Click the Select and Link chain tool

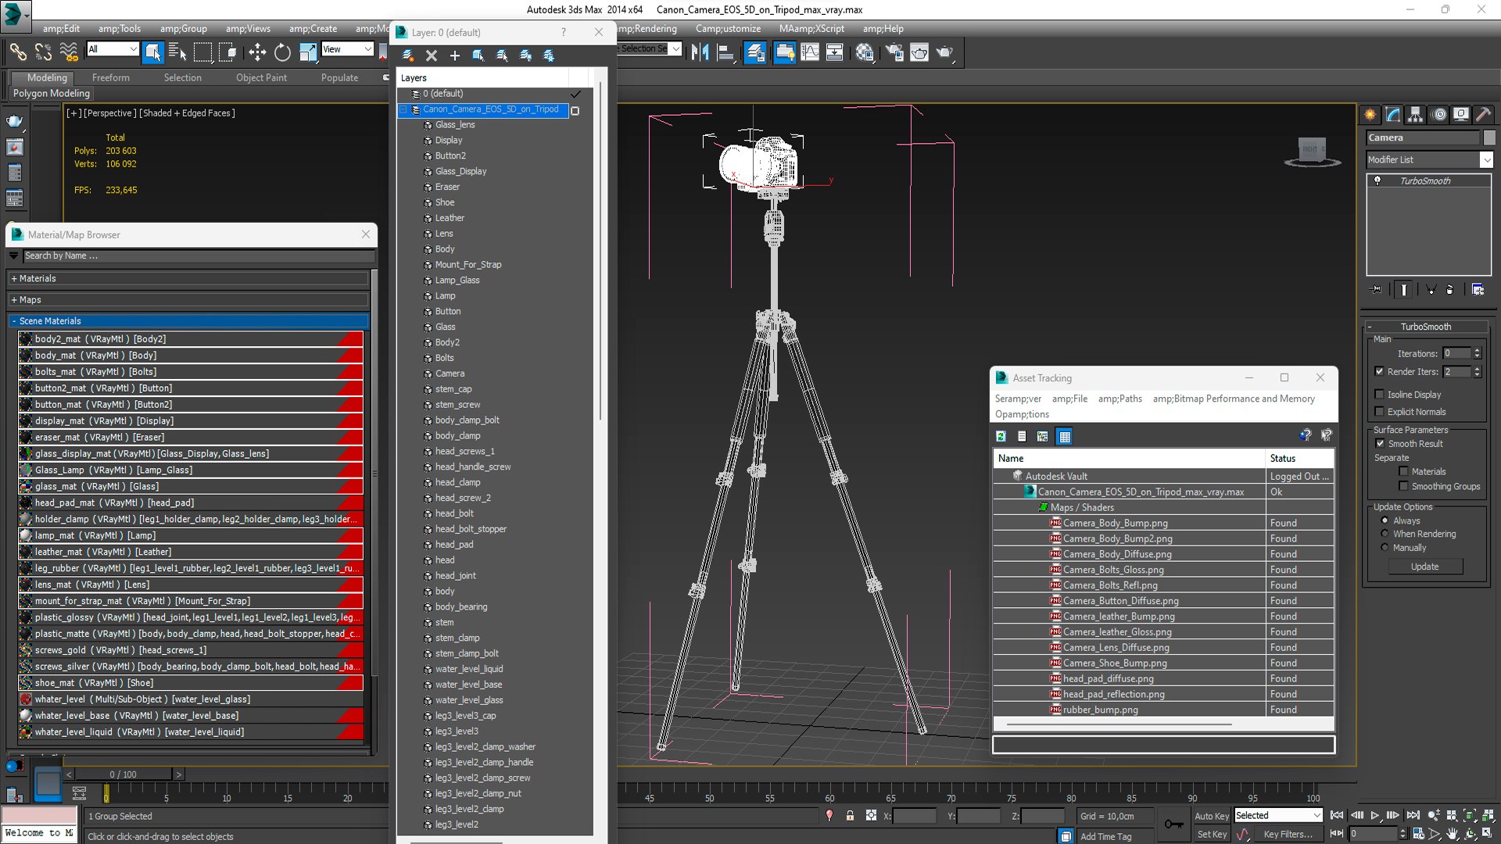point(17,52)
